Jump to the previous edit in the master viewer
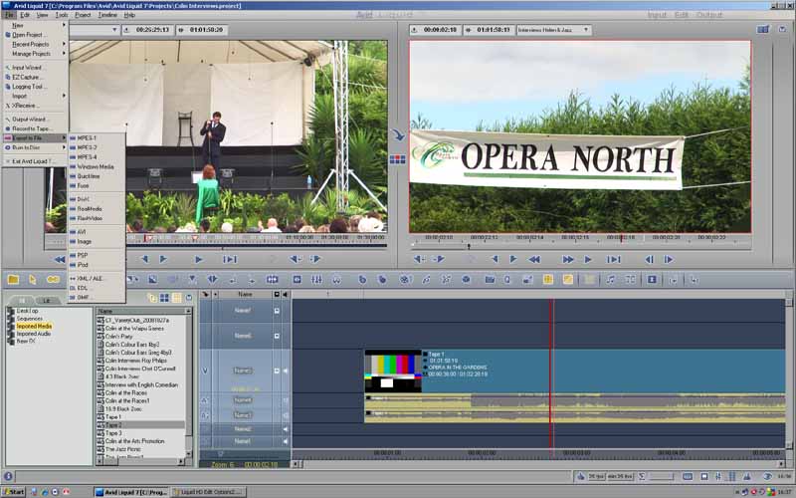The width and height of the screenshot is (796, 498). pos(649,260)
